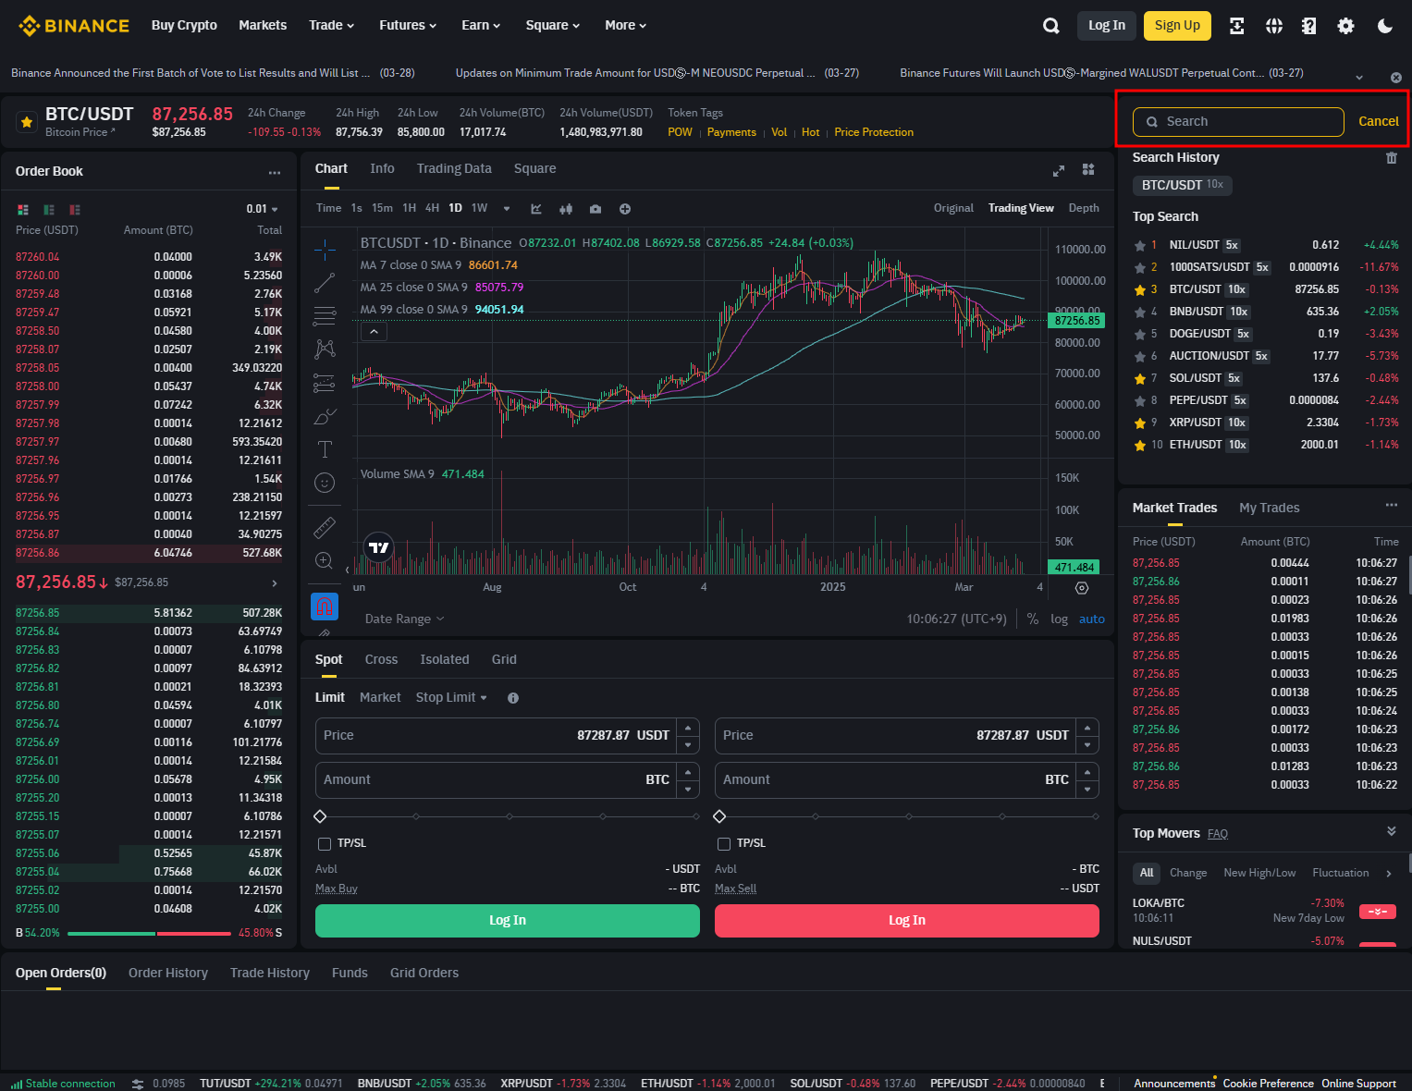Open the Stop Limit order type dropdown
The image size is (1412, 1091).
click(x=451, y=697)
